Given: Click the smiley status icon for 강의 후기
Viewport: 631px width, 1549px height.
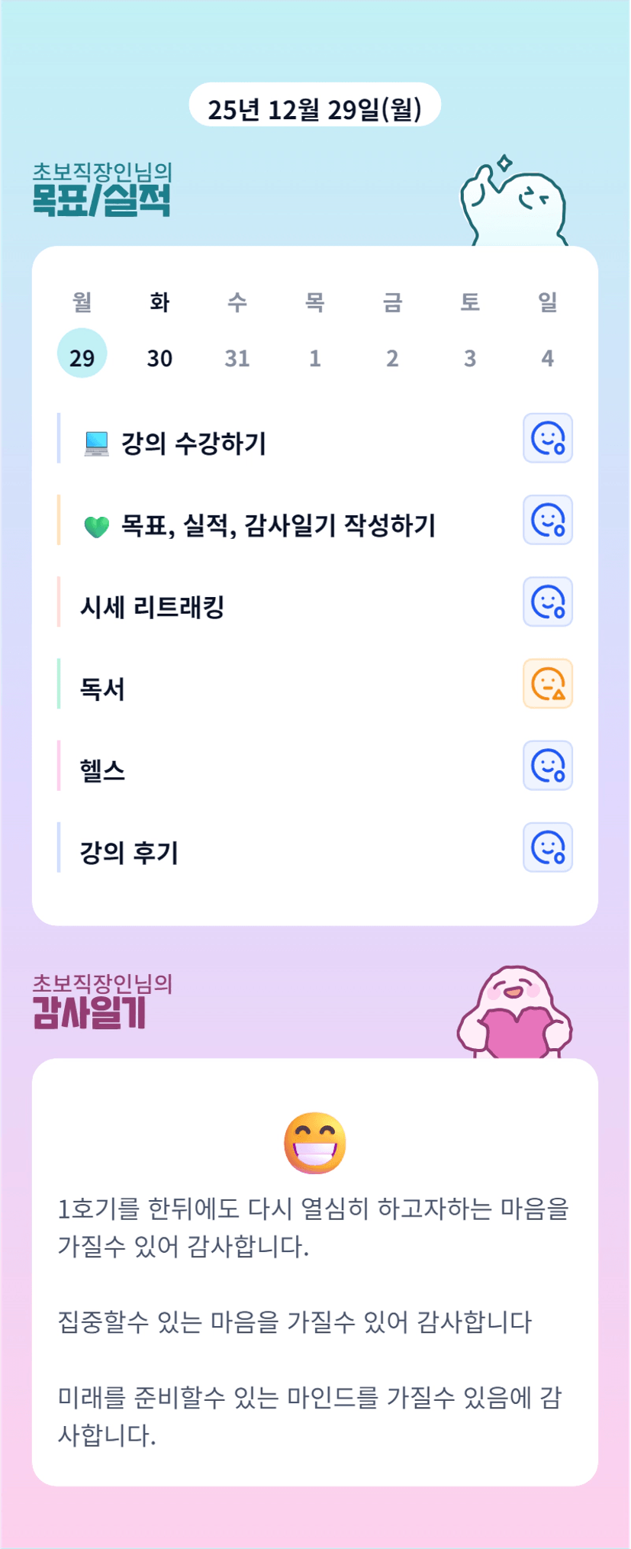Looking at the screenshot, I should [x=548, y=847].
